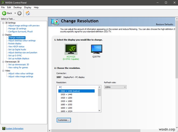Click the Change Resolution header icon
Screen dimensions: 178x132
[x=55, y=22]
